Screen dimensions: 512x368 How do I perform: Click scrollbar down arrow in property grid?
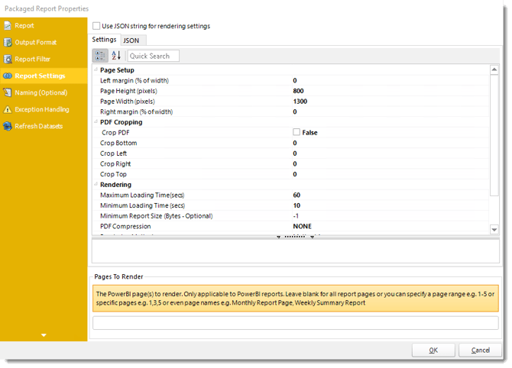click(x=494, y=230)
